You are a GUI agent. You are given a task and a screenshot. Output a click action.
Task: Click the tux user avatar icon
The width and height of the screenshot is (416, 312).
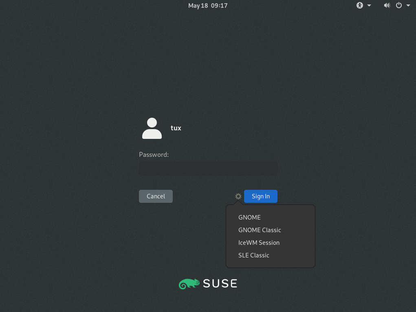152,128
